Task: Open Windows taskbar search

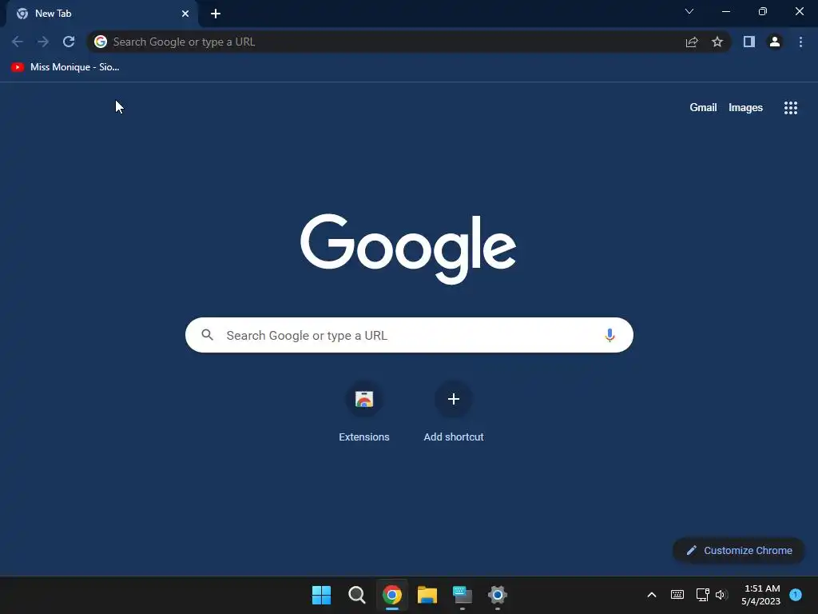Action: [x=357, y=595]
